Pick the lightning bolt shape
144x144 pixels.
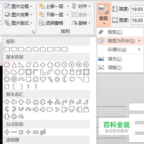point(50,79)
